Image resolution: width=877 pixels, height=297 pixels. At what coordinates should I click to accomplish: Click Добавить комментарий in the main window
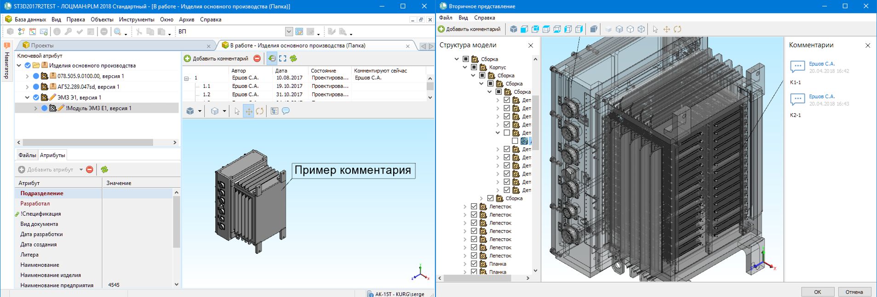[216, 58]
